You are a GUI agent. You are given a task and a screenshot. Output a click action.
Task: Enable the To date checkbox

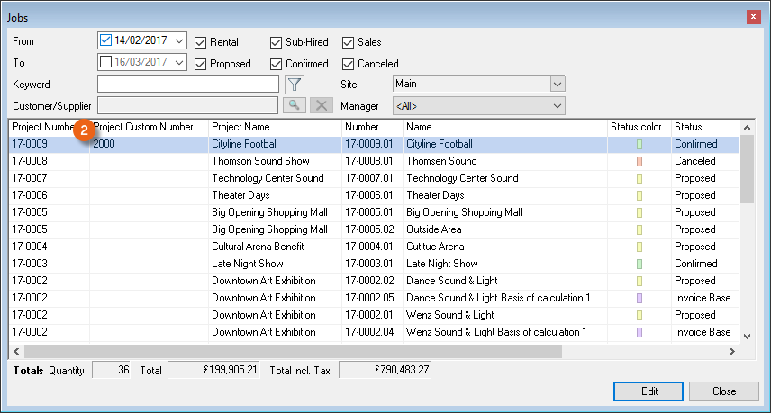tap(106, 62)
